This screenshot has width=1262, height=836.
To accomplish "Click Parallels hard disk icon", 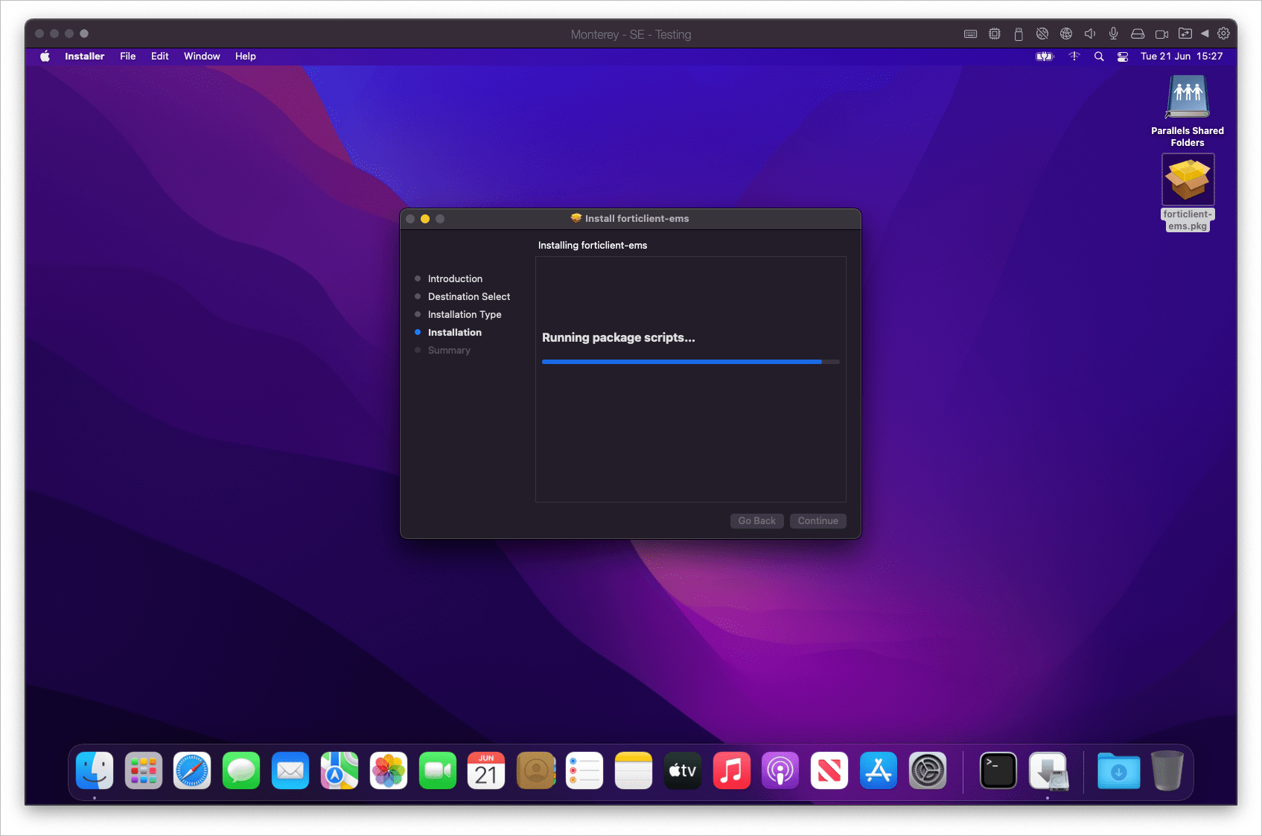I will coord(1138,33).
